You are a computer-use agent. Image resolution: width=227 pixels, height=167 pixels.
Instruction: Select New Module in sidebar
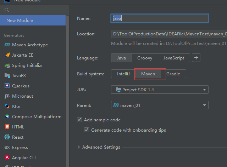coord(33,21)
